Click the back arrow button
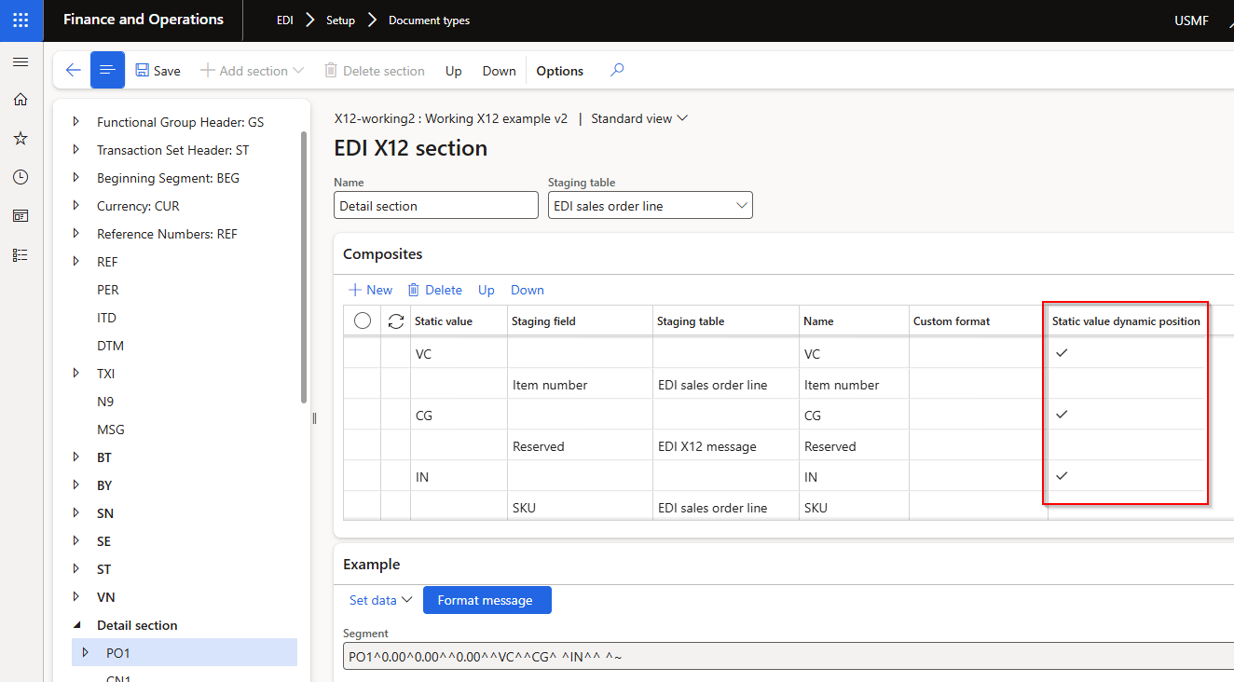The height and width of the screenshot is (682, 1234). pos(73,70)
